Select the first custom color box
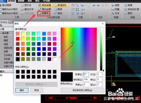The height and width of the screenshot is (103, 141). pyautogui.click(x=18, y=72)
